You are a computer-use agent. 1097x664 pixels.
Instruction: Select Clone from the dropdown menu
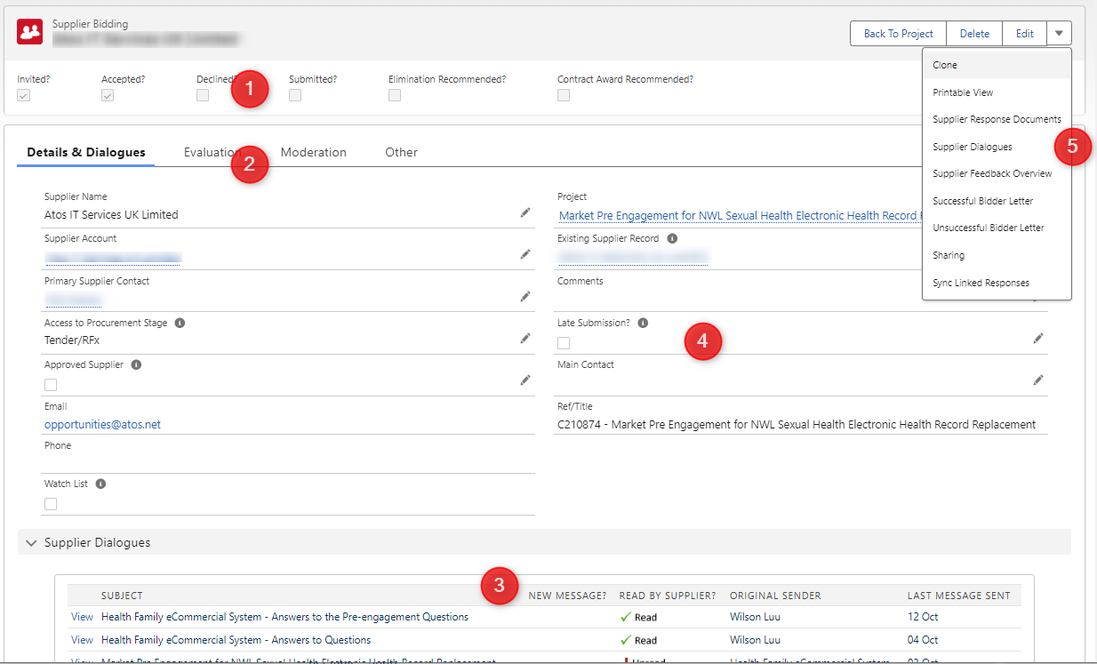pos(997,65)
